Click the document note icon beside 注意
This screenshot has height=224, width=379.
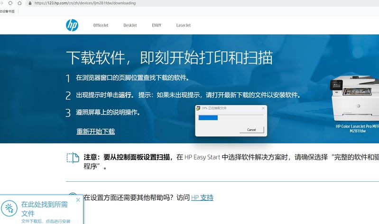coord(73,157)
